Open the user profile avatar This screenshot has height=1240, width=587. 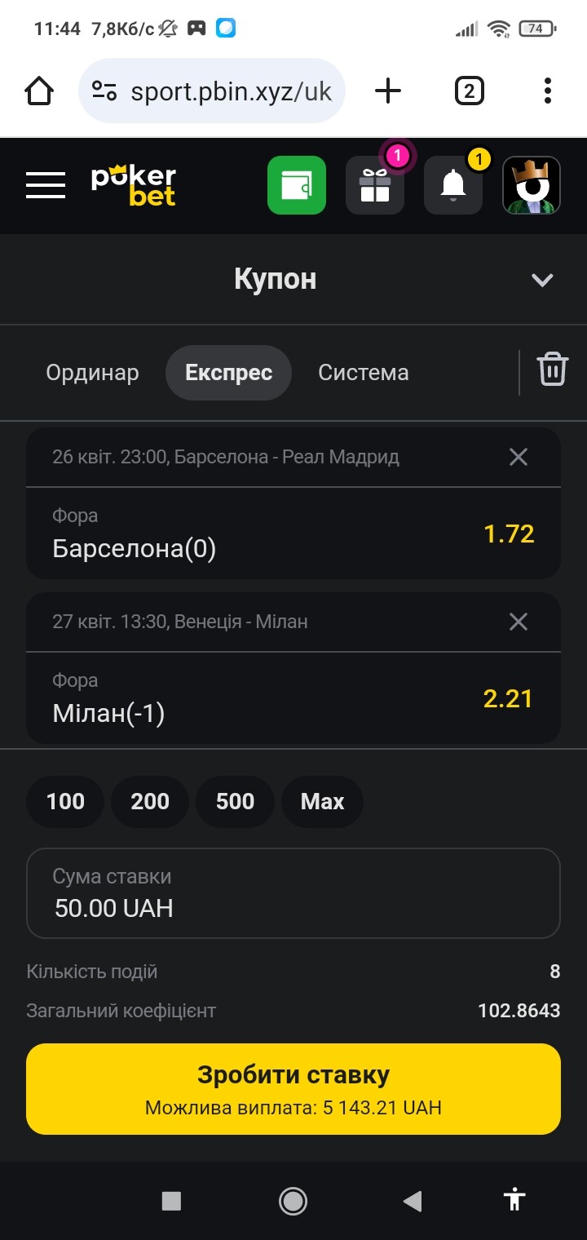(x=532, y=185)
